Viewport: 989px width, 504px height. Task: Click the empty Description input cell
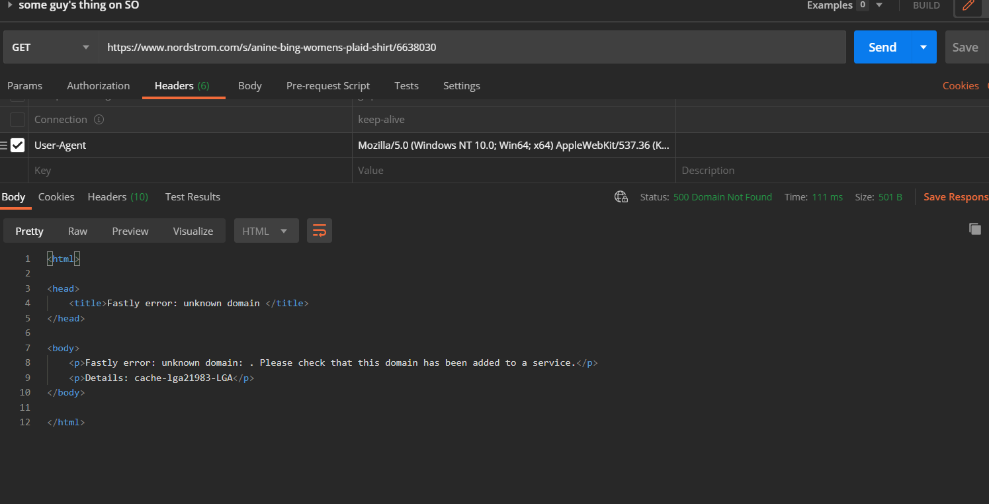(832, 170)
